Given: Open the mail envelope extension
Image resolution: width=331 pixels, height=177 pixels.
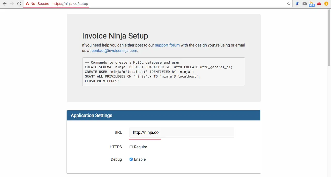Looking at the screenshot, I should (x=305, y=4).
